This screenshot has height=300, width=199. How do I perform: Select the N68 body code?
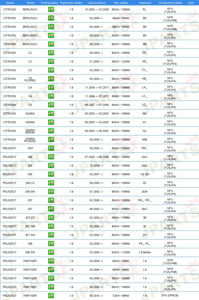145,140
